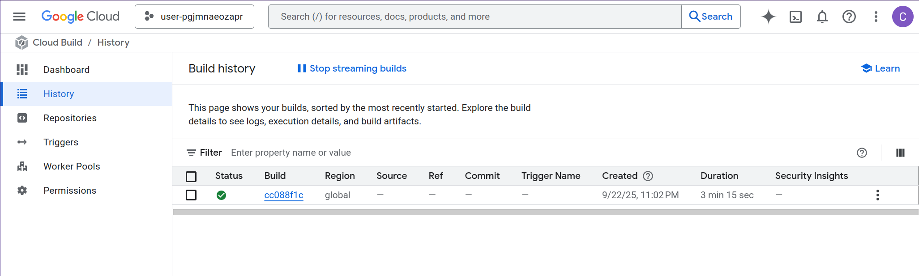This screenshot has width=919, height=276.
Task: Open build cc088f1c details link
Action: [x=283, y=195]
